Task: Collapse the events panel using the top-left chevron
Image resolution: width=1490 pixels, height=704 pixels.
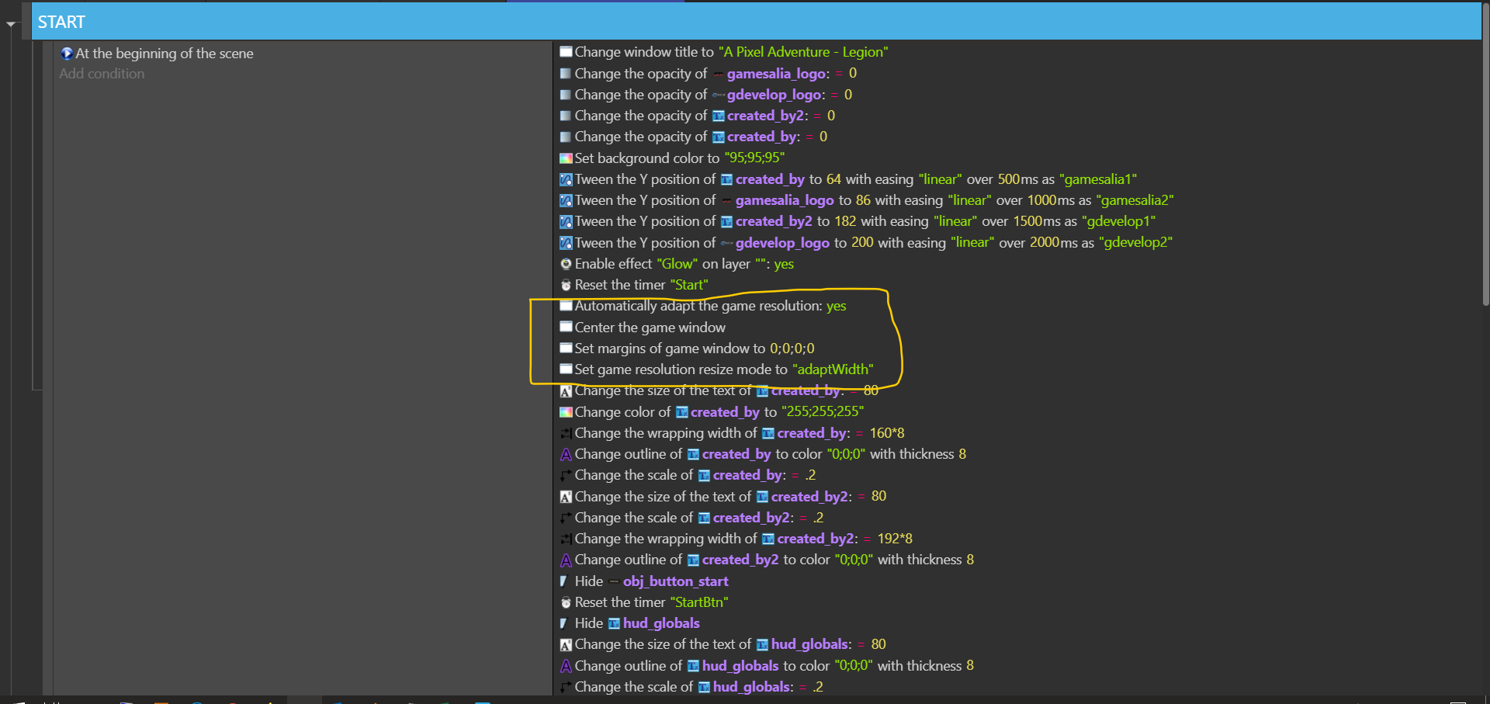Action: pos(11,23)
